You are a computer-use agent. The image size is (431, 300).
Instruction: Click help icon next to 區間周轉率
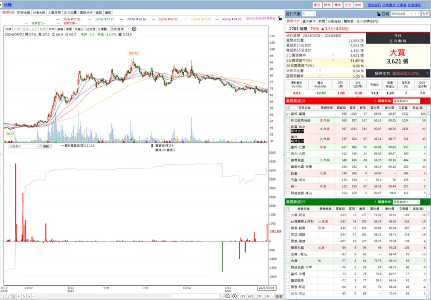[320, 76]
